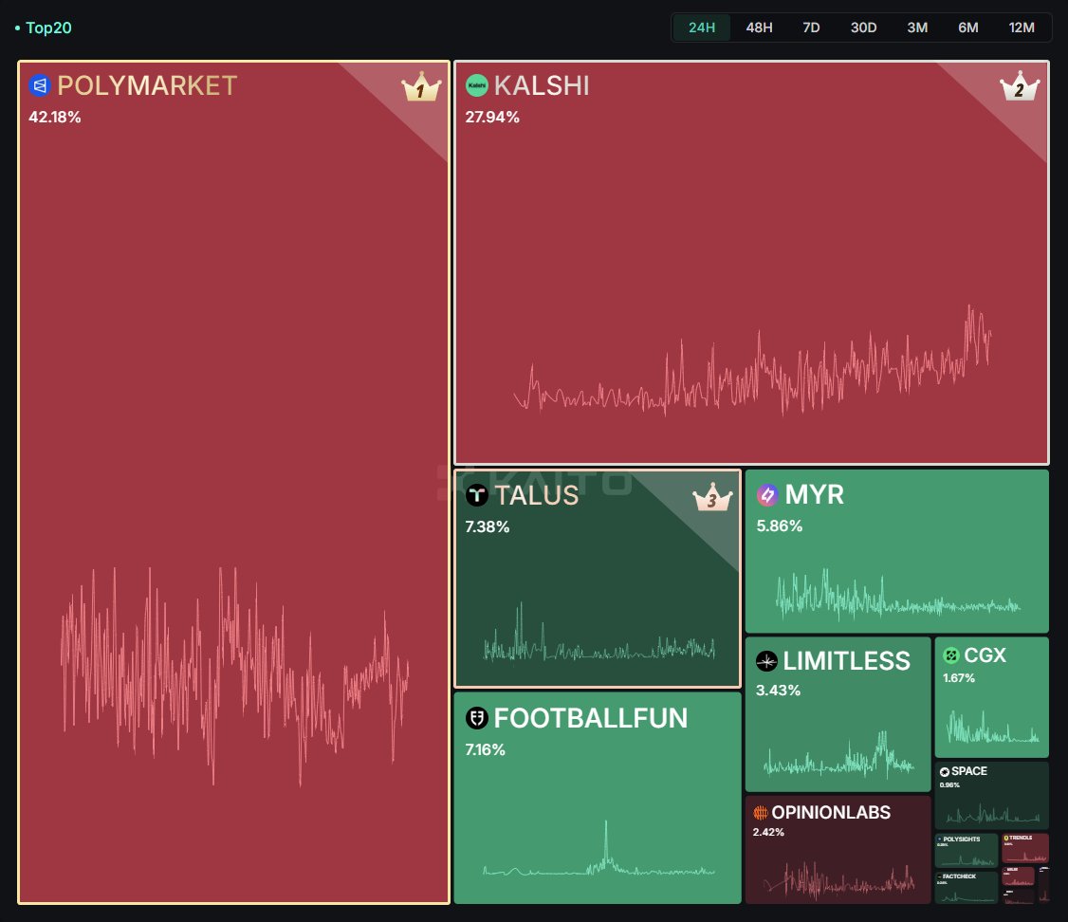Viewport: 1068px width, 922px height.
Task: Click the rank 3 crown on Talus
Action: tap(712, 497)
